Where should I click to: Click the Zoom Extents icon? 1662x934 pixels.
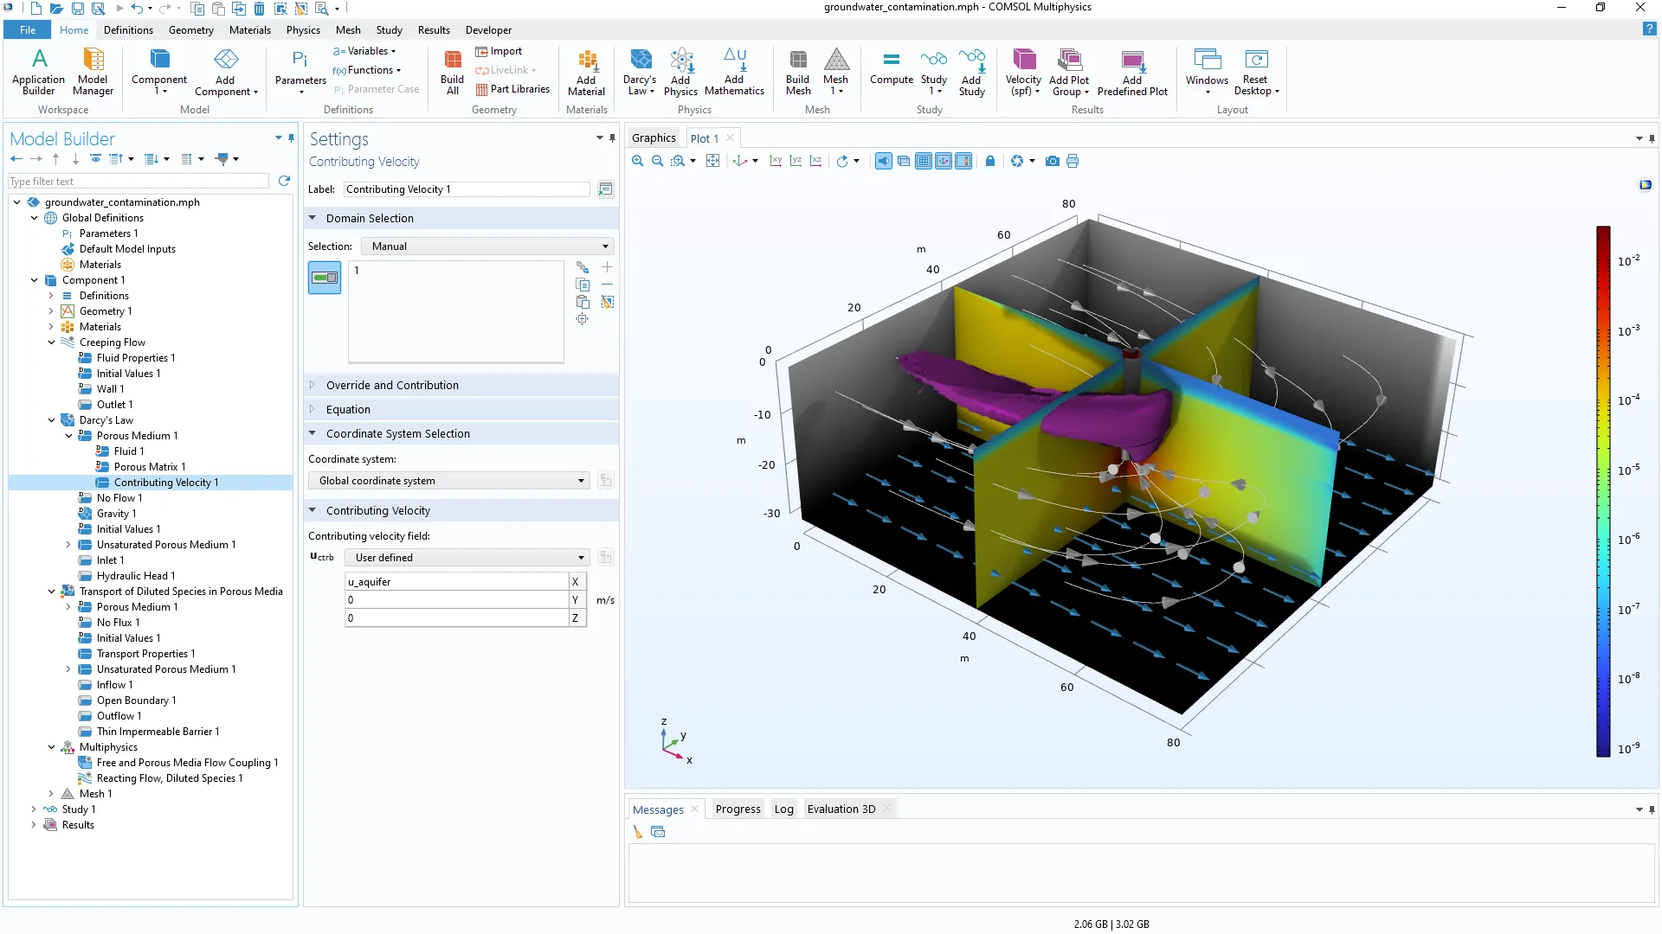[712, 161]
